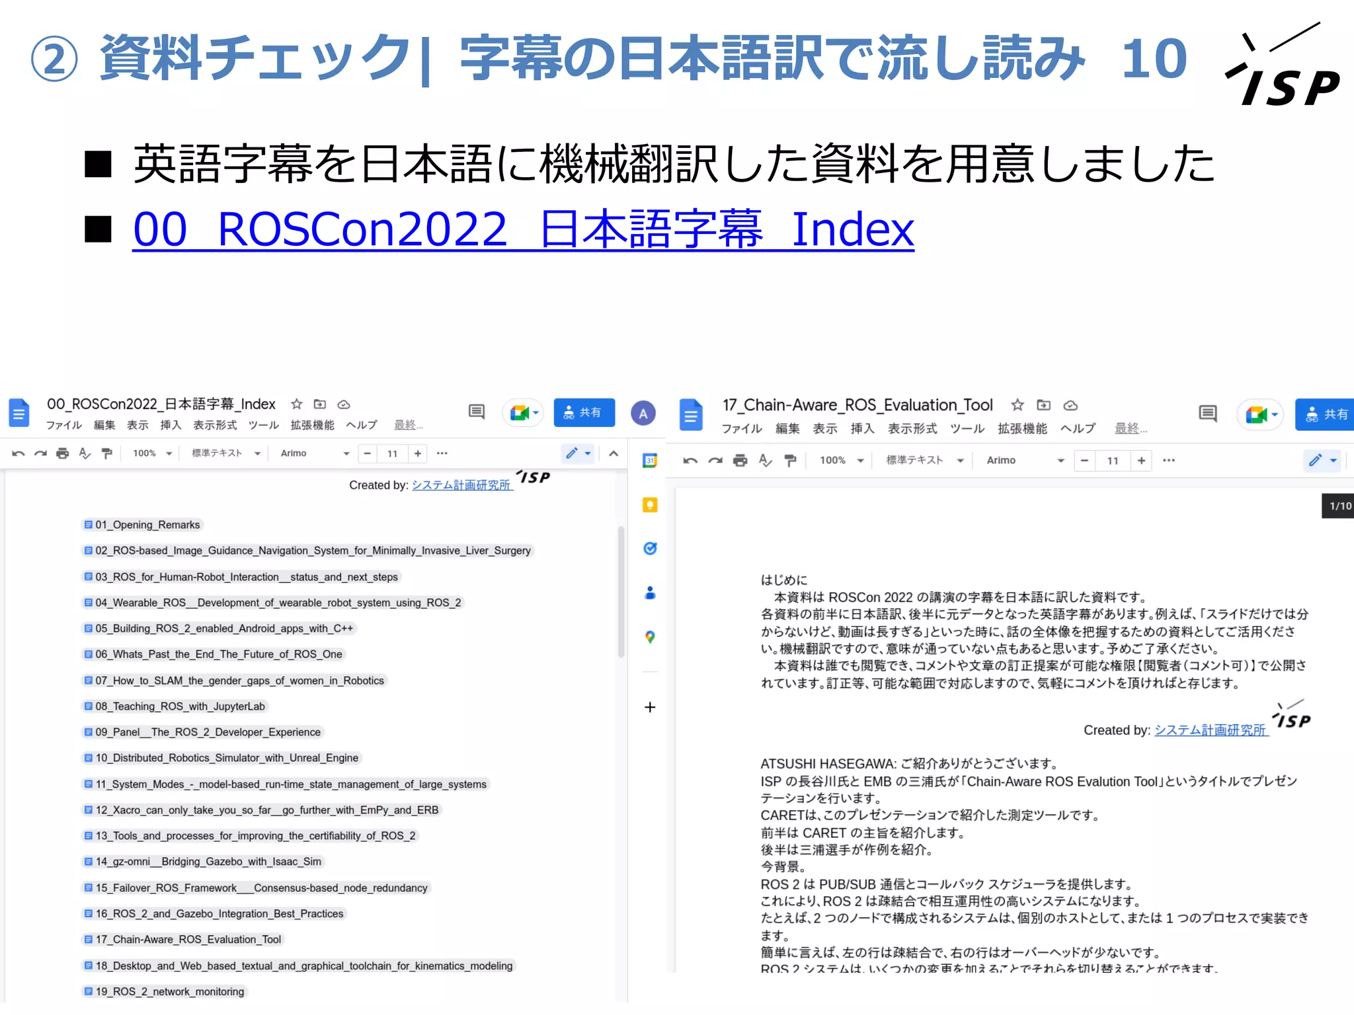The height and width of the screenshot is (1015, 1354).
Task: Increase font size in left document toolbar
Action: tap(418, 453)
